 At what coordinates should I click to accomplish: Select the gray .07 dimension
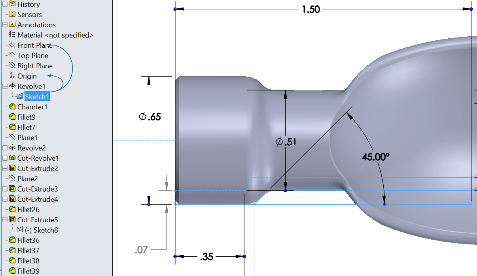(x=141, y=250)
